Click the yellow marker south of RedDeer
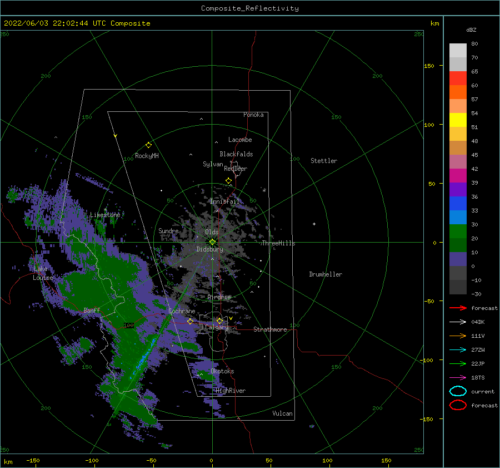Screen dimensions: 500x468 tap(228, 181)
